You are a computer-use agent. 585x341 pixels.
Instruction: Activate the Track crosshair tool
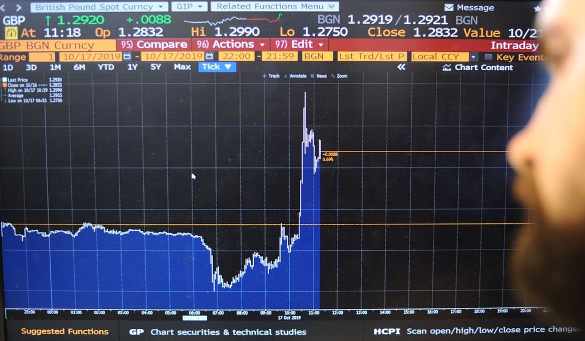[x=264, y=75]
